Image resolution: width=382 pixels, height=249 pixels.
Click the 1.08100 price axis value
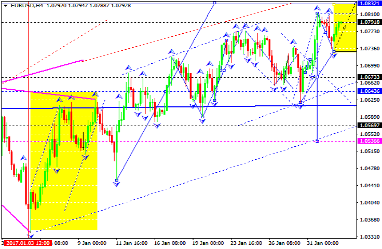[370, 15]
